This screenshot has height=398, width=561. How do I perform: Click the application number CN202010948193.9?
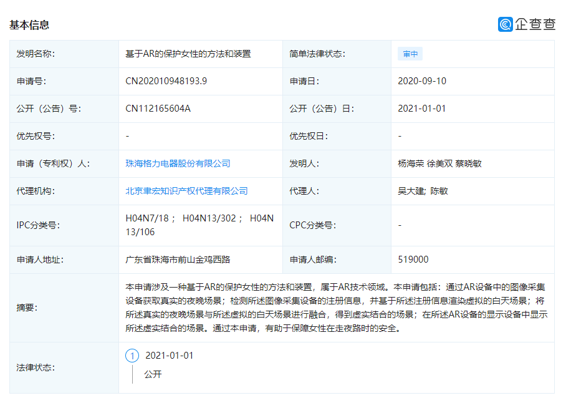pyautogui.click(x=166, y=81)
